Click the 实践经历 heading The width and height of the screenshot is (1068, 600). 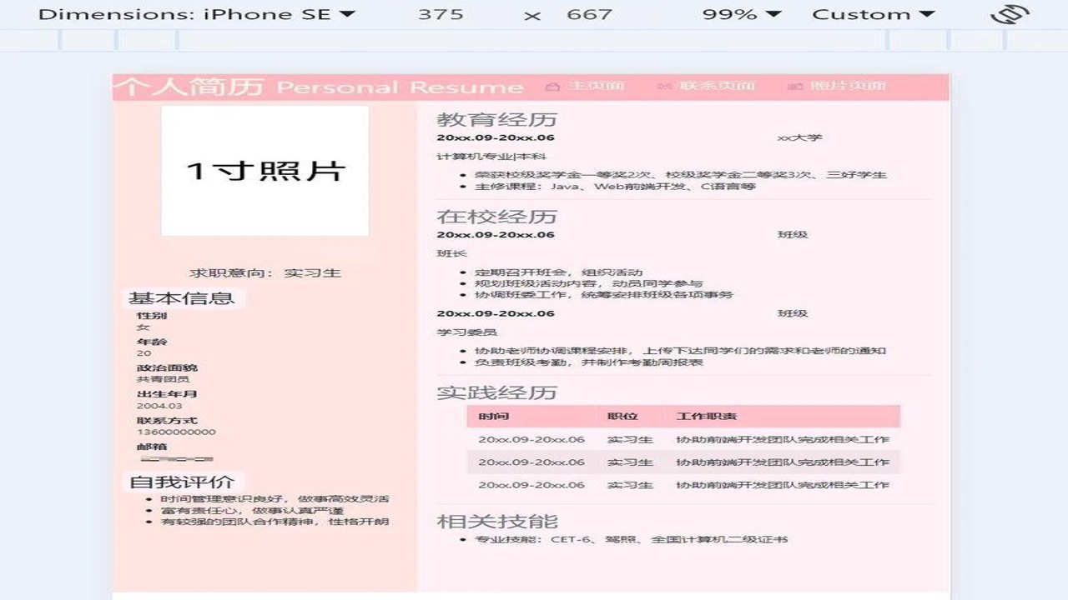pyautogui.click(x=496, y=392)
